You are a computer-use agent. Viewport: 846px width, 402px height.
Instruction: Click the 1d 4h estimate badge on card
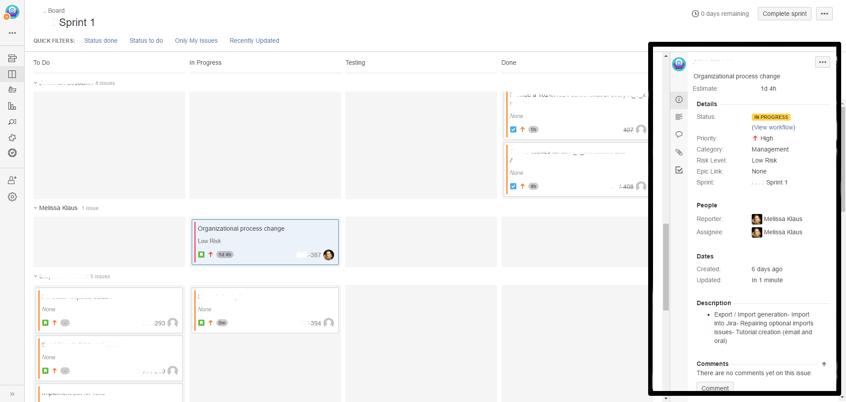225,254
